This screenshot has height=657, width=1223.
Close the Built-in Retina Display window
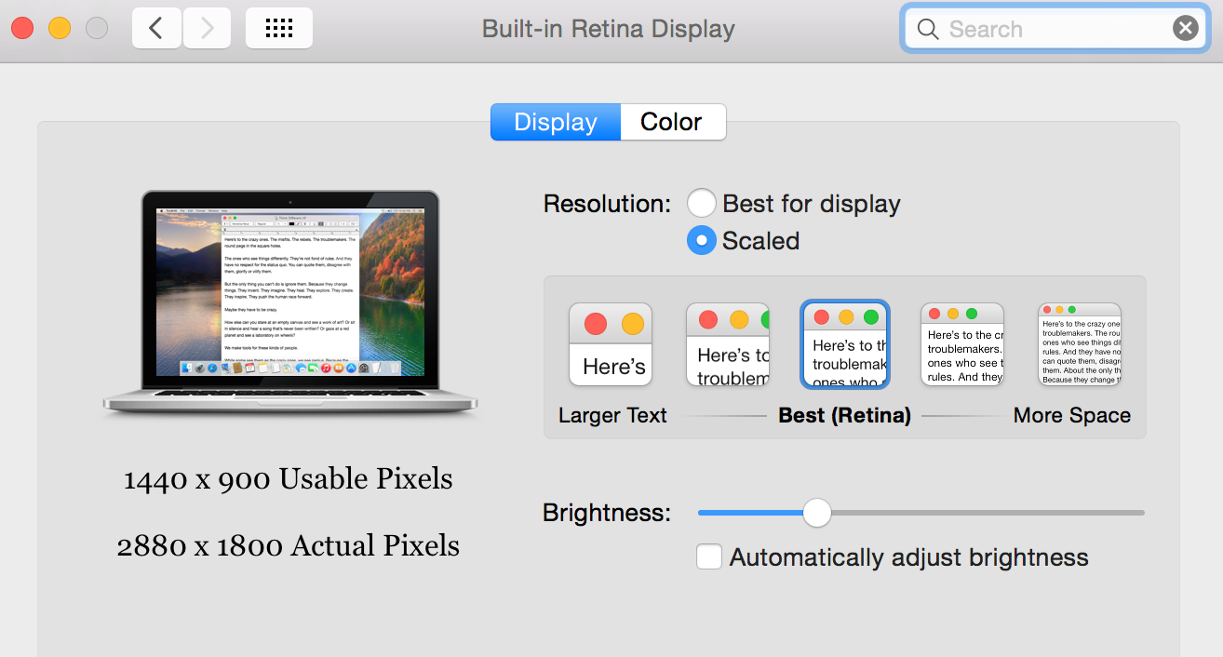pos(22,28)
